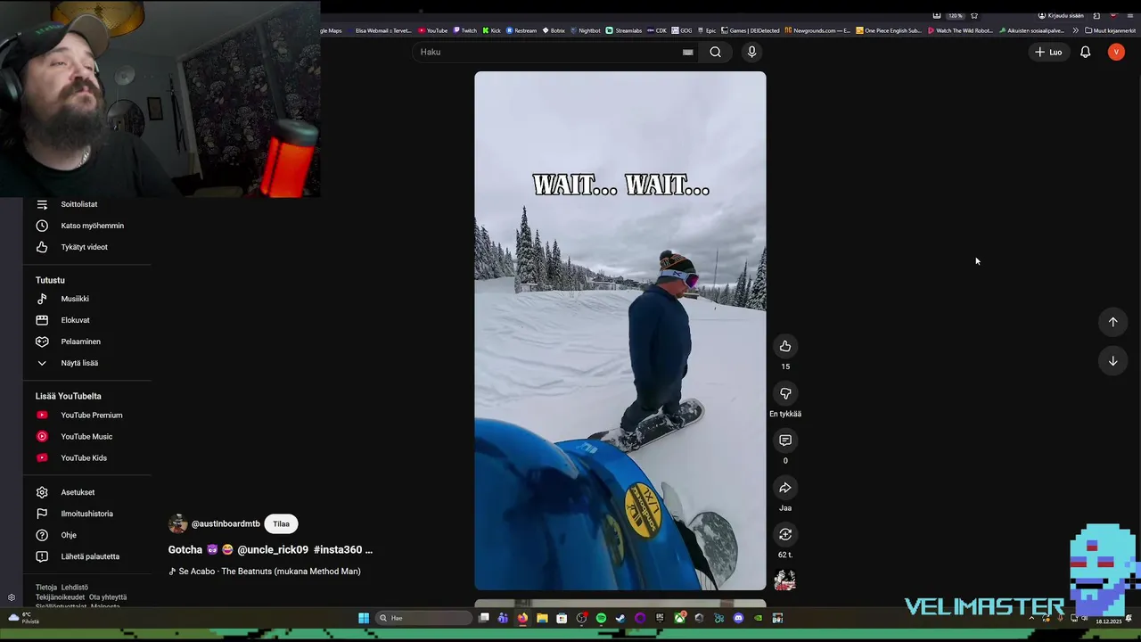The image size is (1141, 642).
Task: Click the Tekijänoikeudet footer link
Action: pyautogui.click(x=60, y=597)
